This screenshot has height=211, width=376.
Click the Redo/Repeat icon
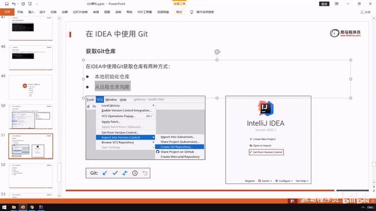click(x=23, y=4)
